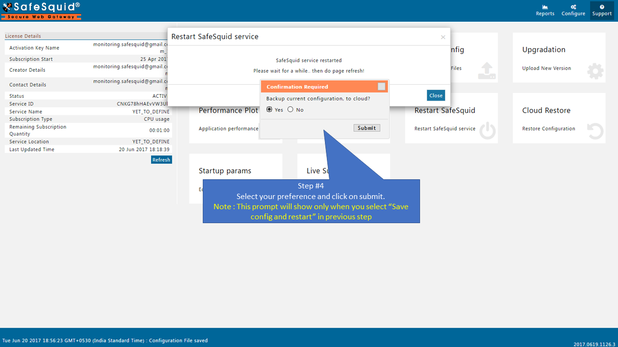618x347 pixels.
Task: Open Restart SafeSquid service link
Action: pyautogui.click(x=445, y=129)
